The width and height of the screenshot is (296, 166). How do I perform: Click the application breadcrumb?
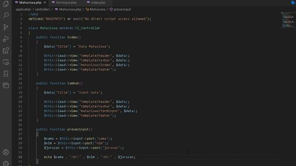click(x=23, y=9)
